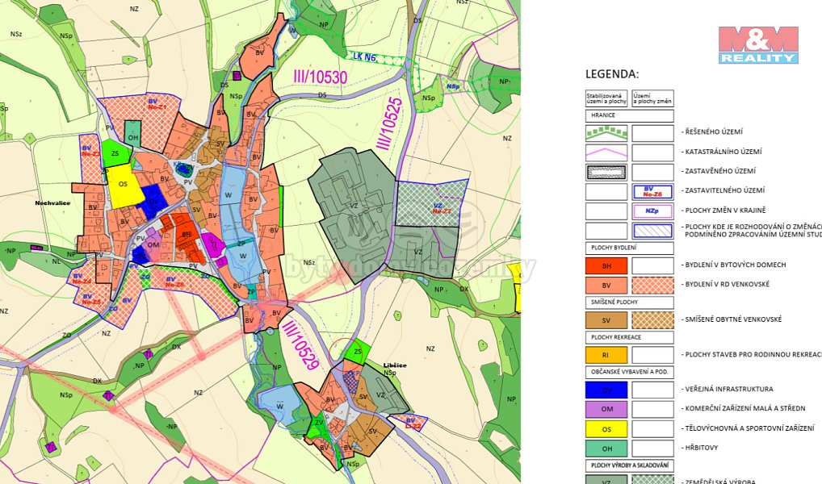Select the hatched BV legend swatch
This screenshot has height=484, width=822.
tap(652, 286)
